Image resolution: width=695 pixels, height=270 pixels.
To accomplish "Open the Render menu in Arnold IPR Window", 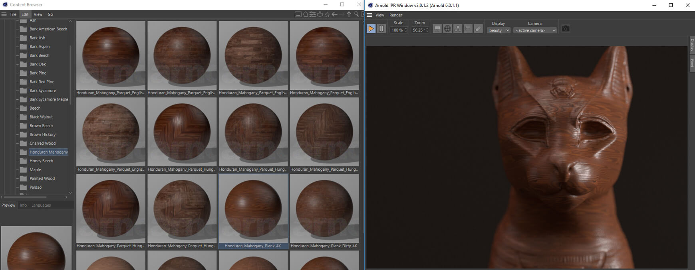I will 396,15.
